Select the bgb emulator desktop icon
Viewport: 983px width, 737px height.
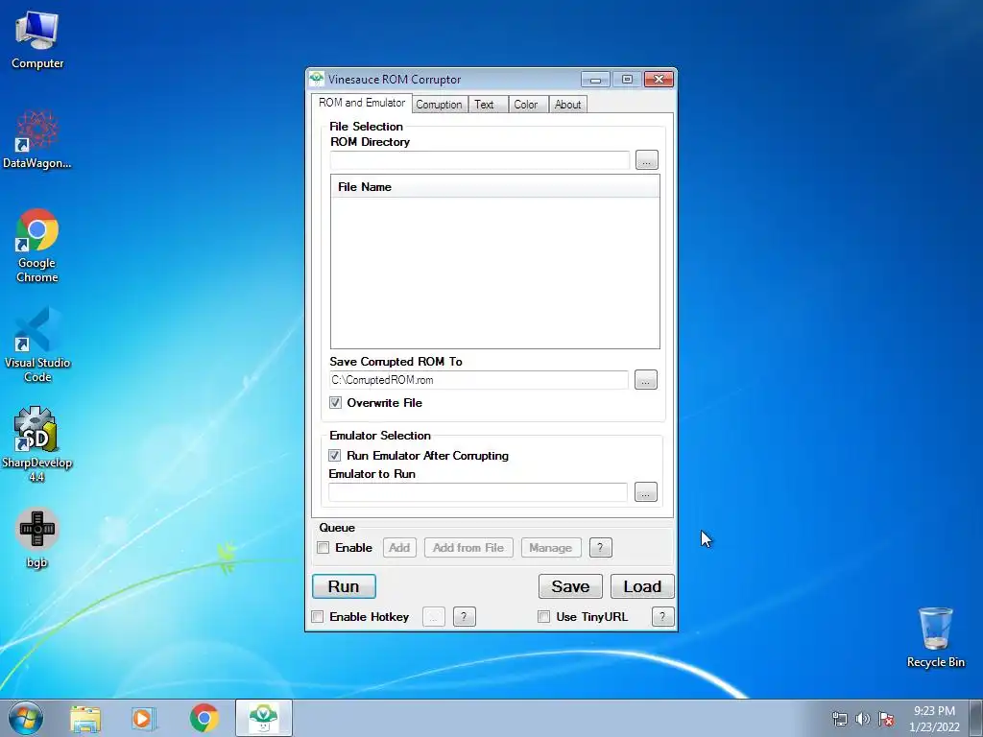pyautogui.click(x=37, y=537)
